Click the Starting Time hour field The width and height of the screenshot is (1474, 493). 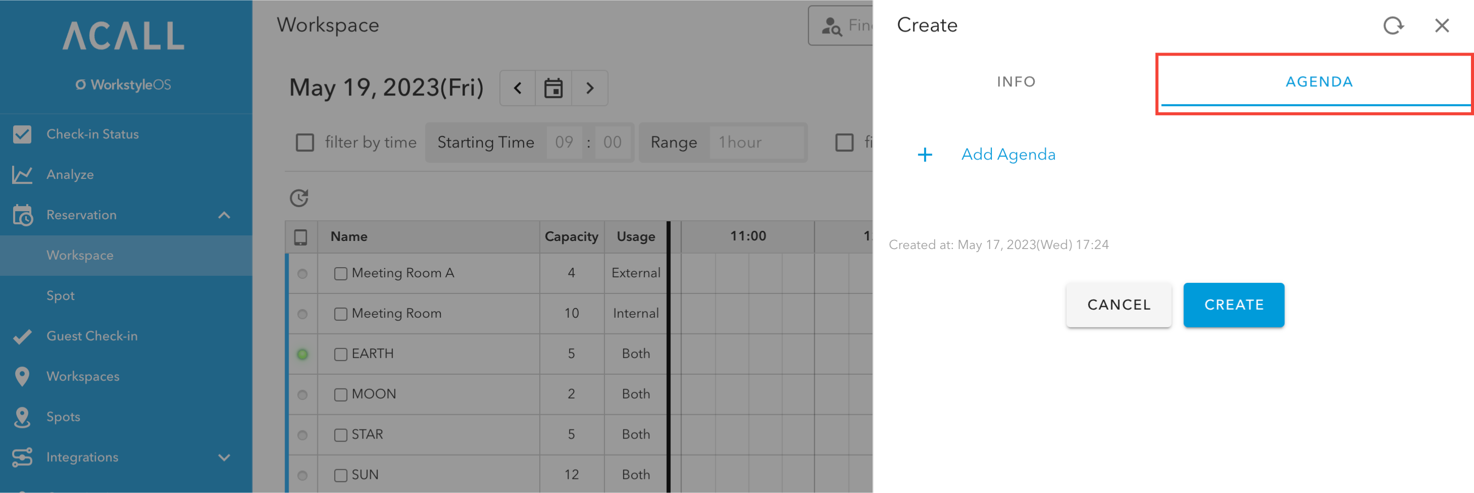pyautogui.click(x=564, y=142)
